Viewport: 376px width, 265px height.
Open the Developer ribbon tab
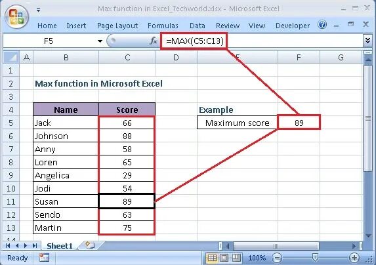click(x=293, y=26)
